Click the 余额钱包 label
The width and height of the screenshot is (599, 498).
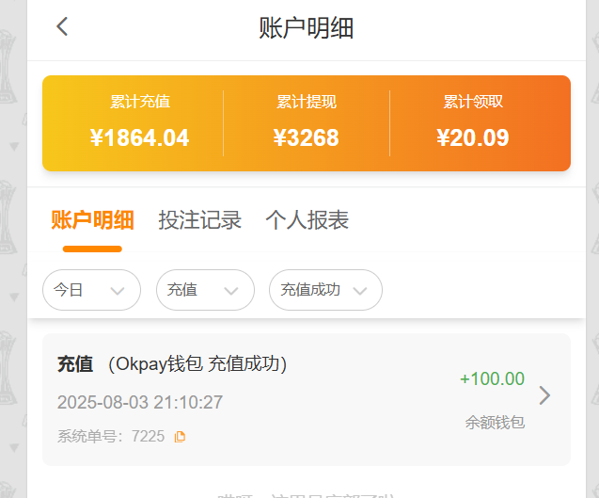[x=495, y=423]
